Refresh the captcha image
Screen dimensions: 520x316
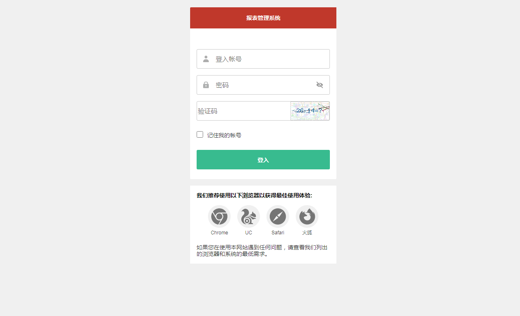coord(310,111)
